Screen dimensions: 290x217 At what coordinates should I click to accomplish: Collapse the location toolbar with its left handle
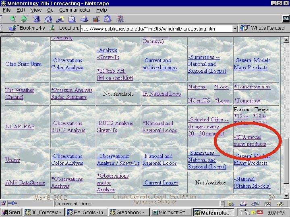point(2,28)
